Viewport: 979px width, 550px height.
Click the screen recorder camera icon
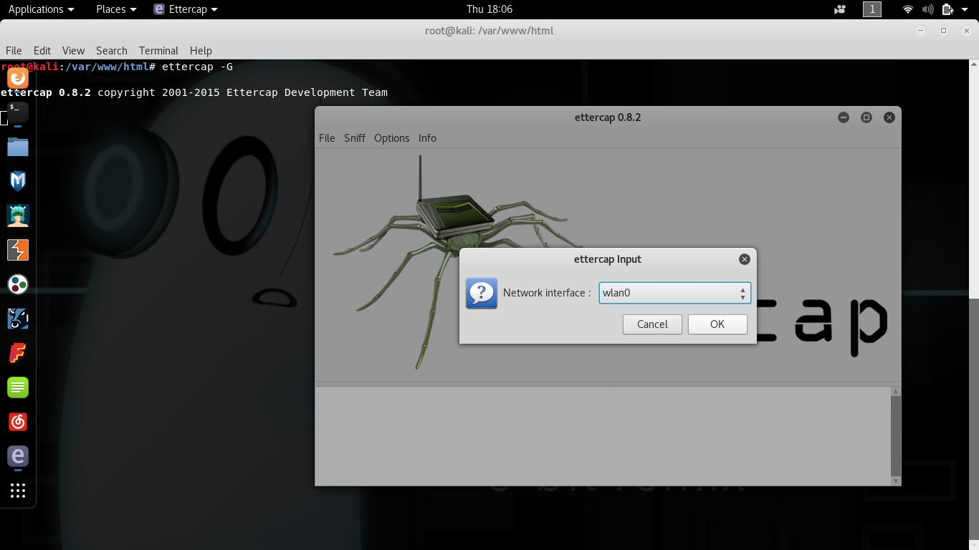tap(840, 9)
